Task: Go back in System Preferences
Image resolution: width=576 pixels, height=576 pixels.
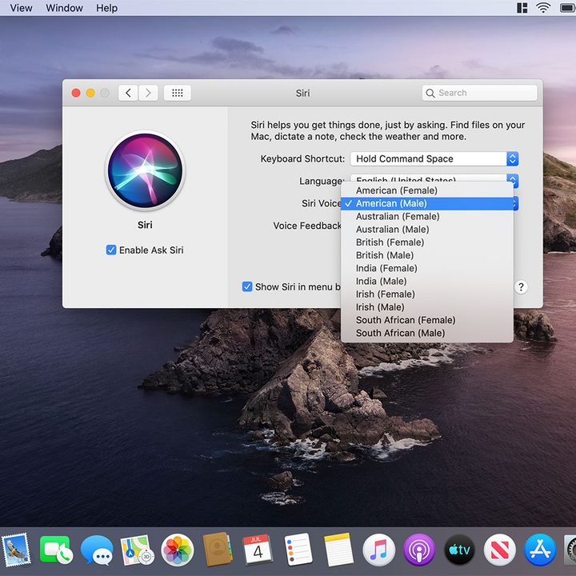Action: 128,93
